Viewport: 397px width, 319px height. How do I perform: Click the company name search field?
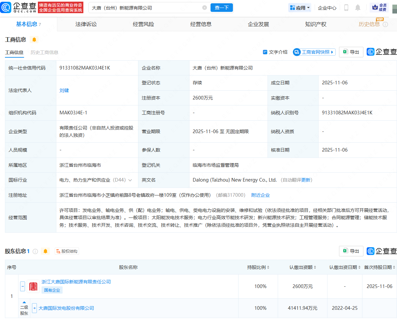coord(145,8)
